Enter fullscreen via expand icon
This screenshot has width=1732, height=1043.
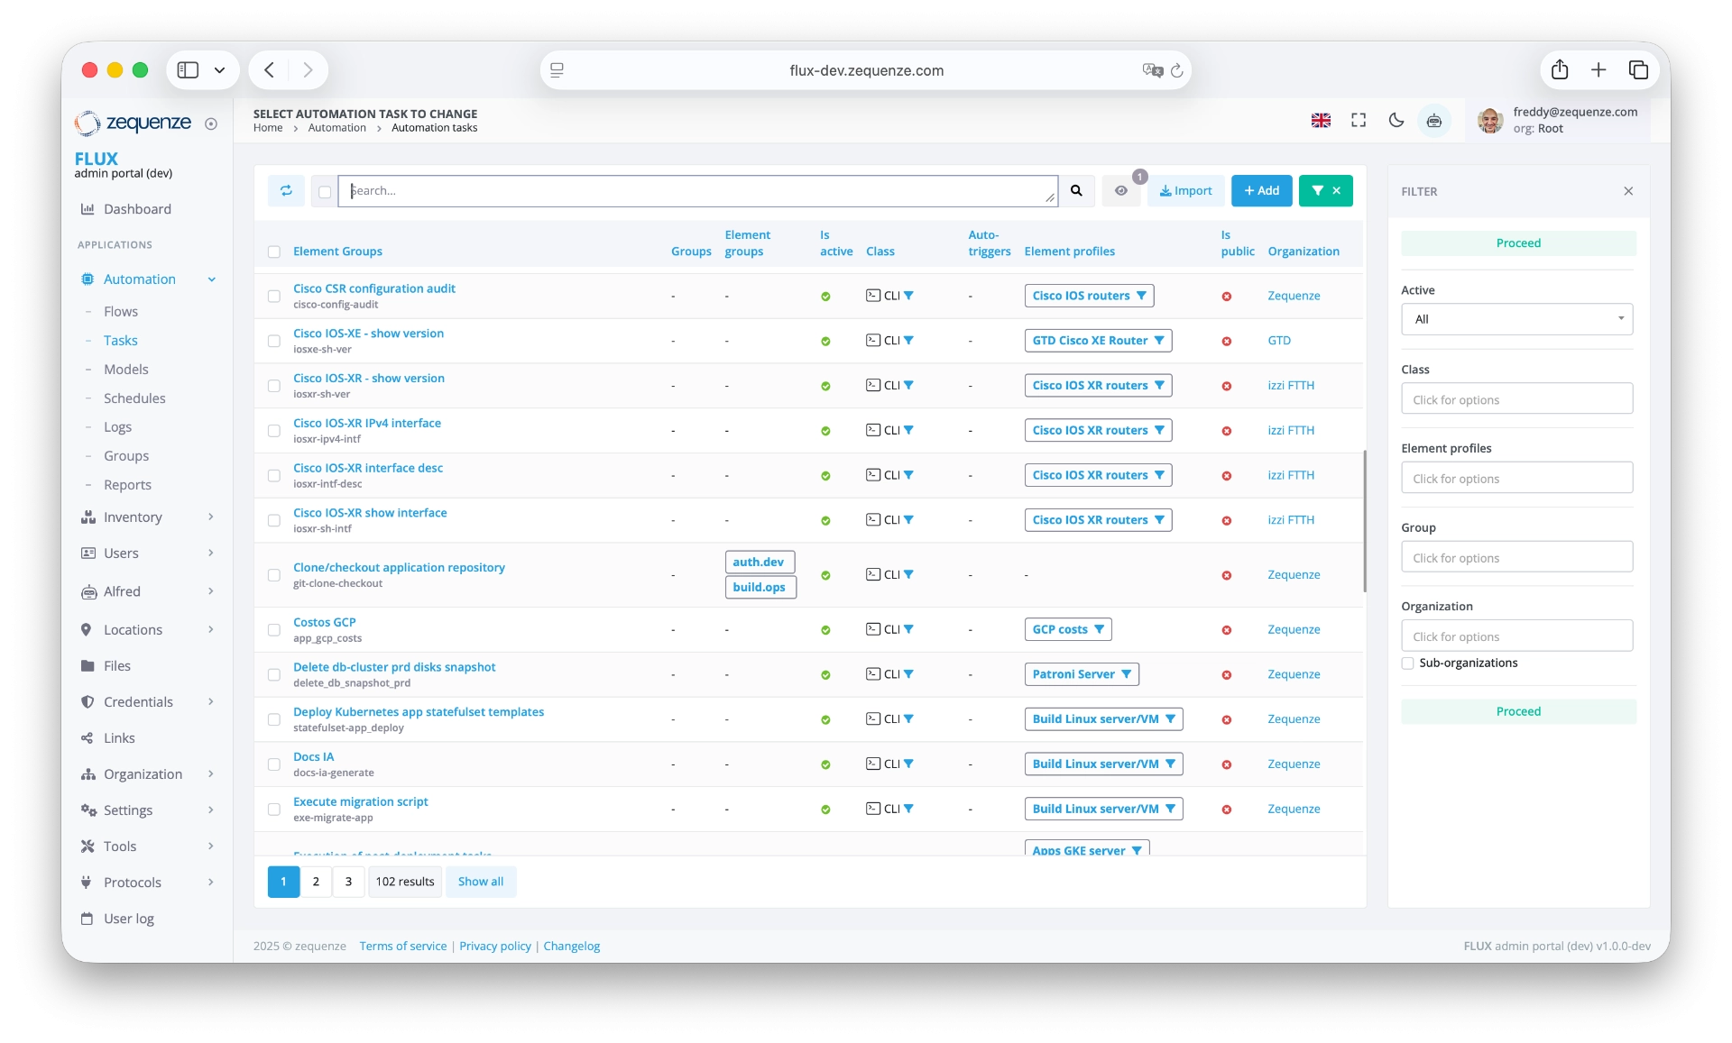(1359, 120)
